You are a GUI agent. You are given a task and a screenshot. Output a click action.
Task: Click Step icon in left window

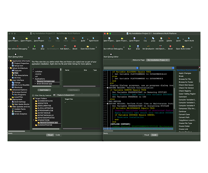[x=42, y=46]
